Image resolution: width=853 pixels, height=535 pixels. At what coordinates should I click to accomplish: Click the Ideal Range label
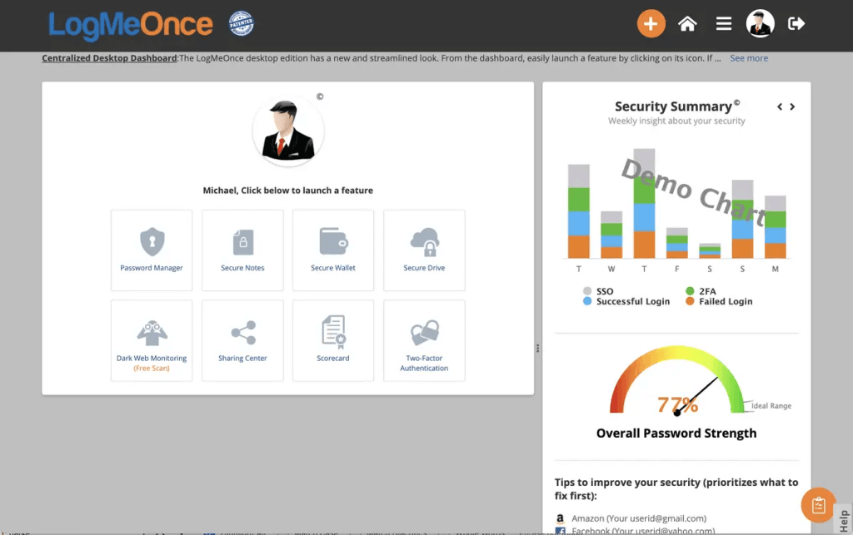pos(771,406)
